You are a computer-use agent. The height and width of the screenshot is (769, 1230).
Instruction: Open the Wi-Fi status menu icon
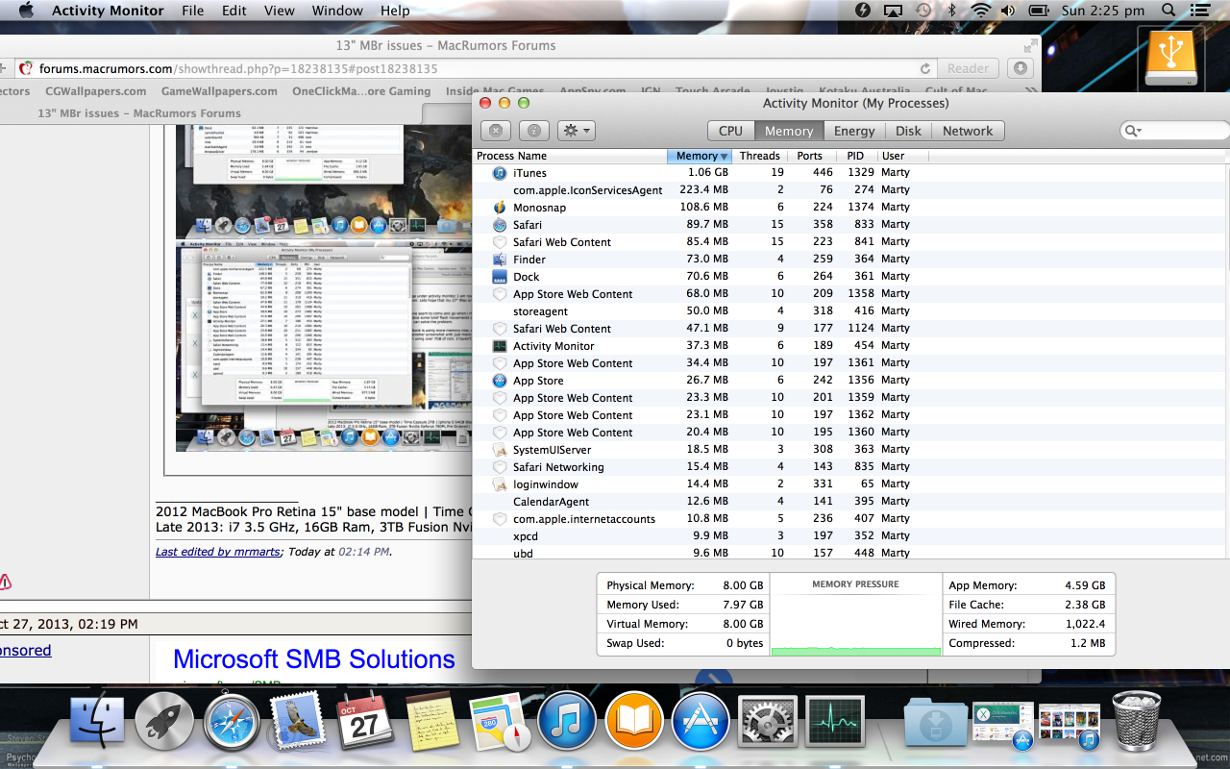[x=980, y=11]
